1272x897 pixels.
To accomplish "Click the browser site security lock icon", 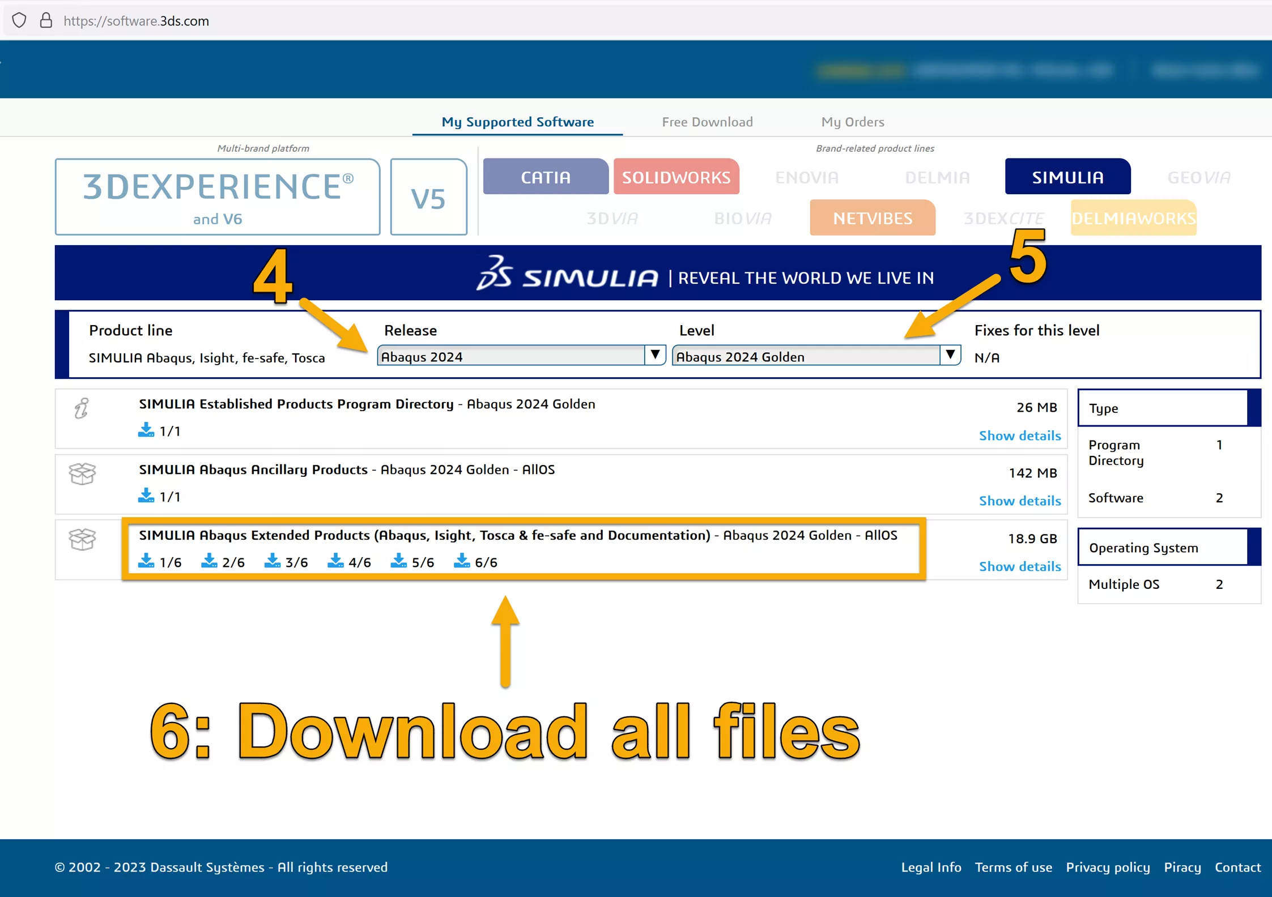I will tap(46, 21).
